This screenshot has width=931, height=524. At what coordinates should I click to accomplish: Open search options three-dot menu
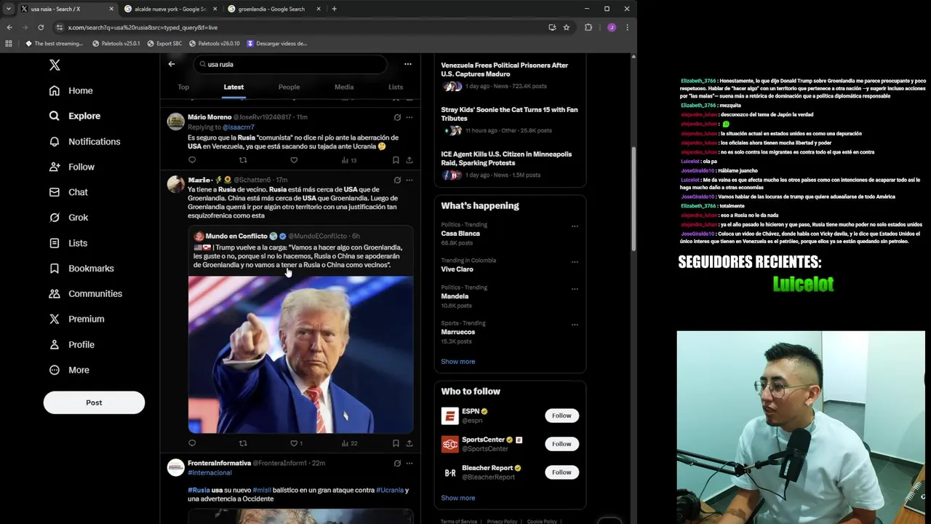click(408, 64)
